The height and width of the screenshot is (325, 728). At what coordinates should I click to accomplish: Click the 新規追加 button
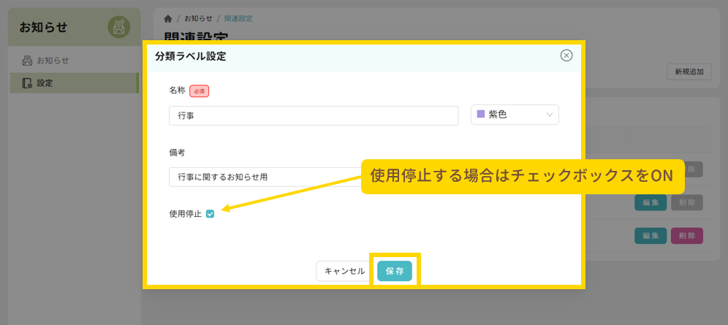pos(689,72)
